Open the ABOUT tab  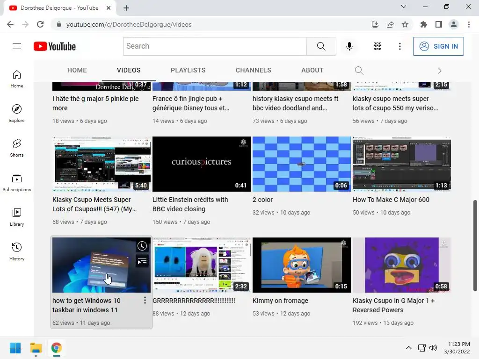(312, 70)
